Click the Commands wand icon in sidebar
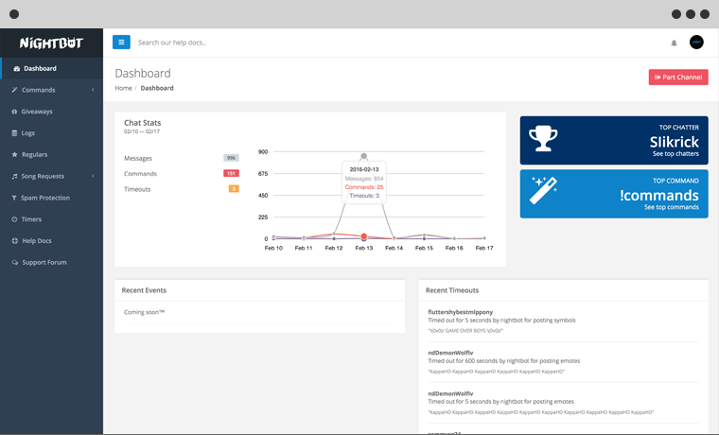Viewport: 719px width, 435px height. pos(15,90)
